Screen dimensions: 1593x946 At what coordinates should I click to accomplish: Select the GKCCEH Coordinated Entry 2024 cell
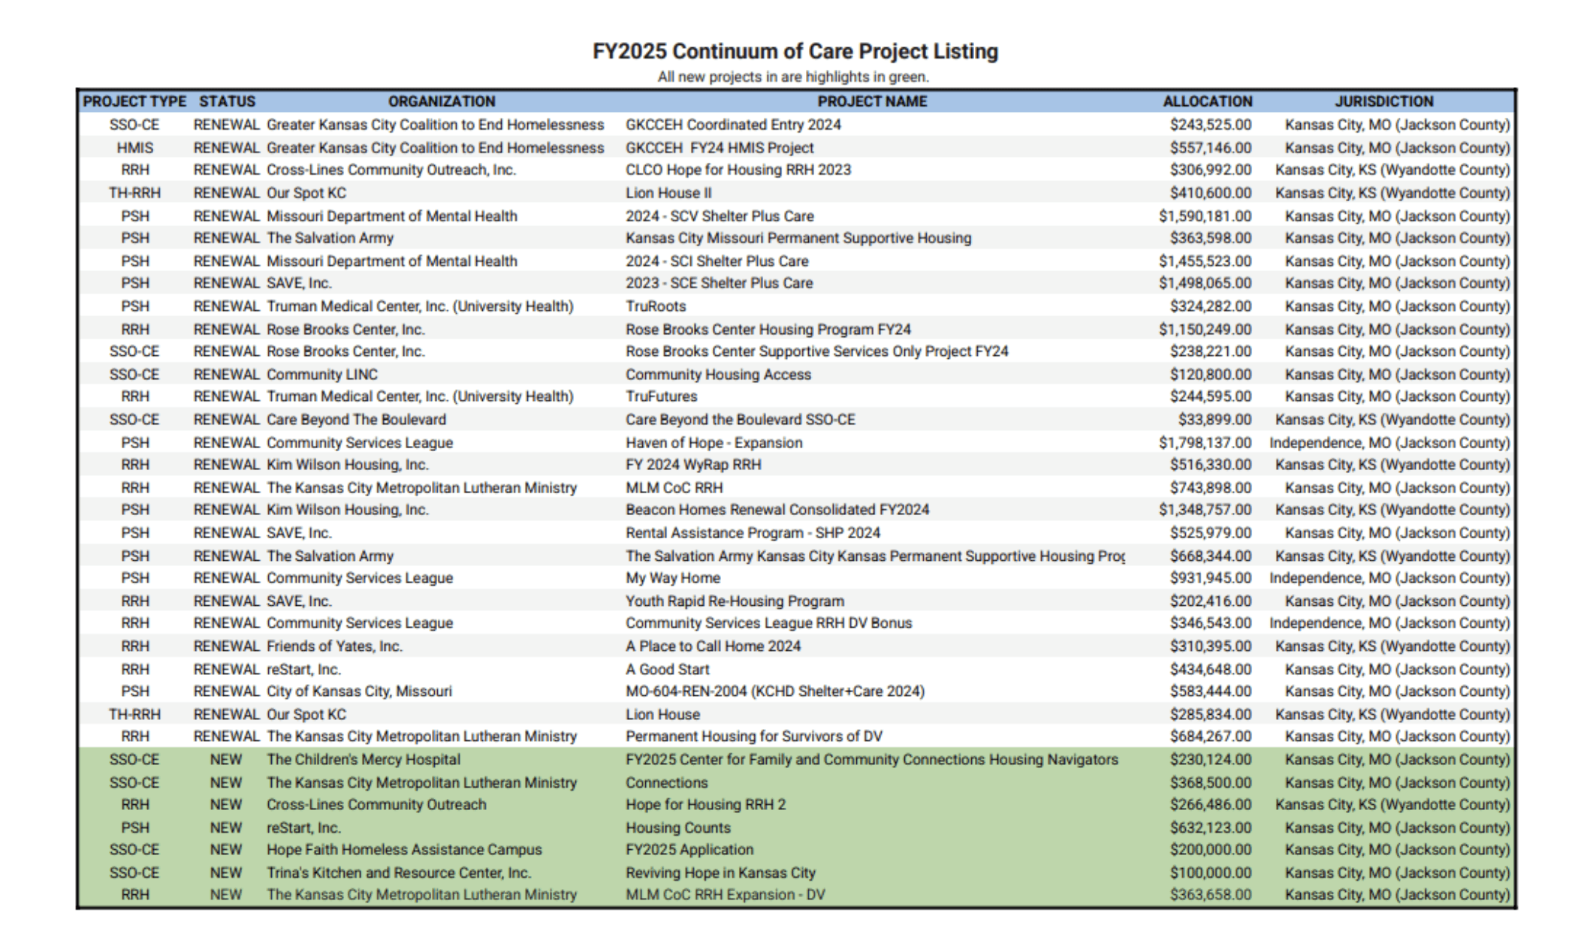point(733,125)
